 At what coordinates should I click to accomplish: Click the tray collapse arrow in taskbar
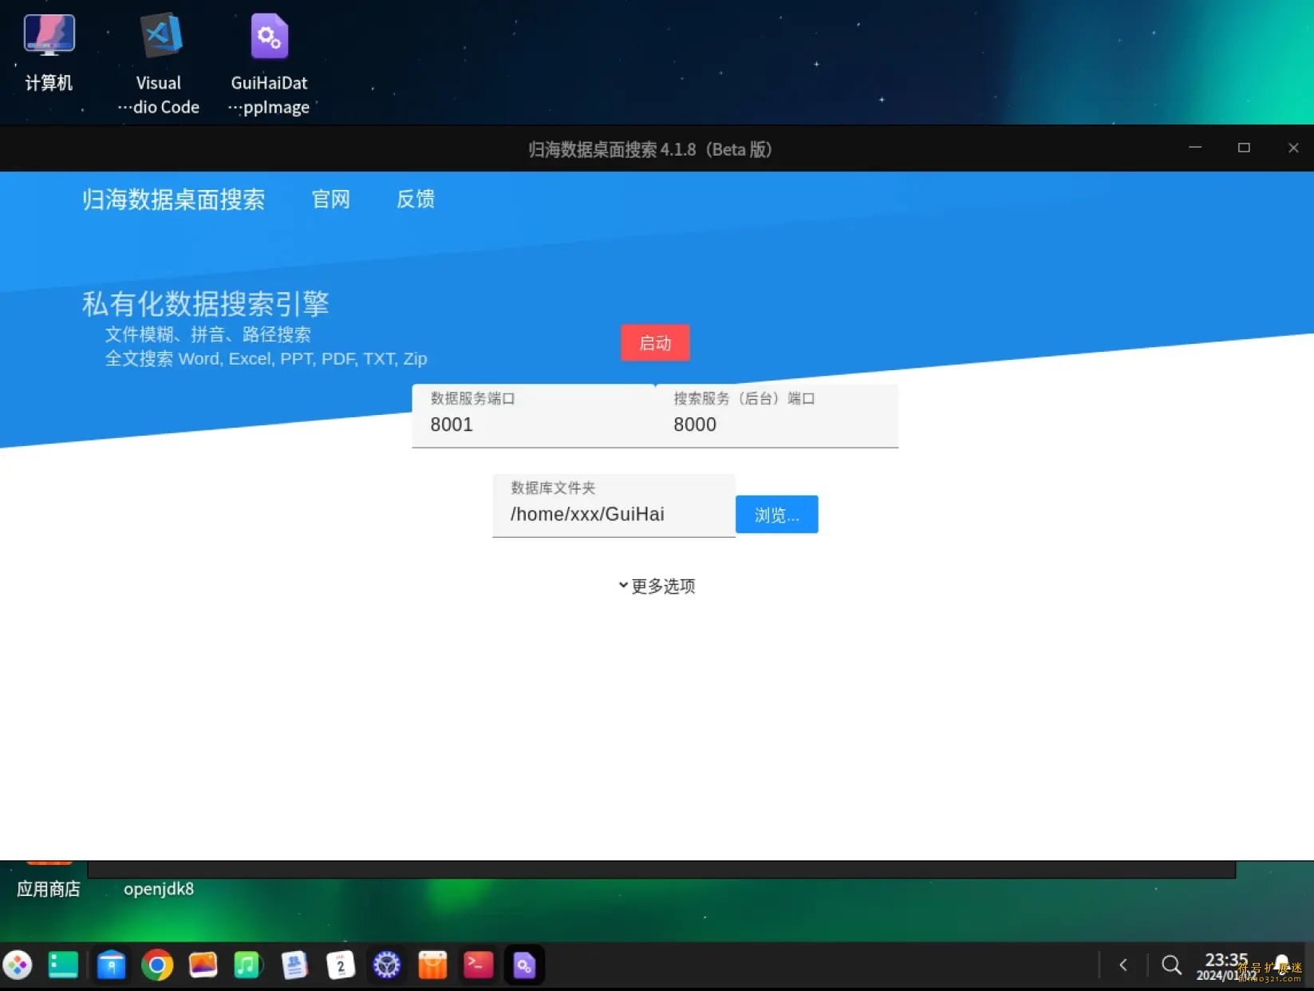(x=1123, y=965)
